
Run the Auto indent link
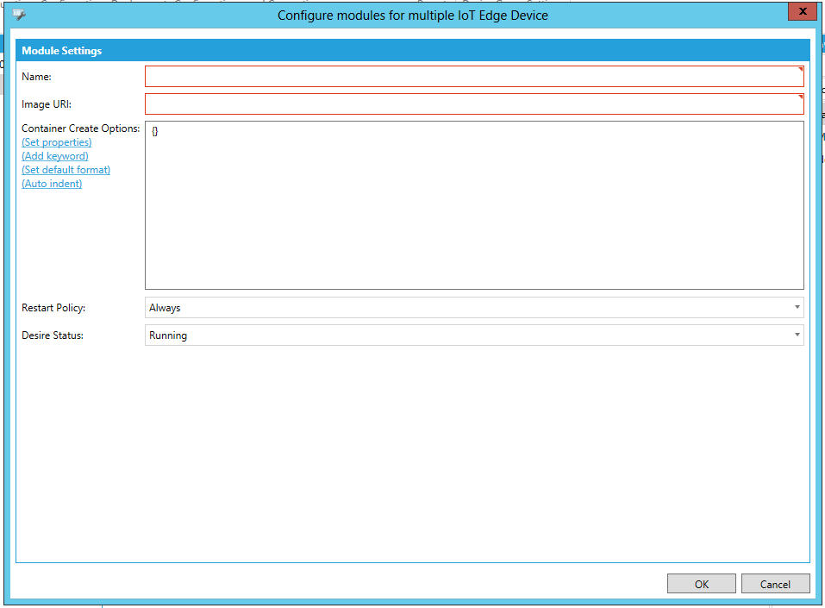(x=52, y=184)
